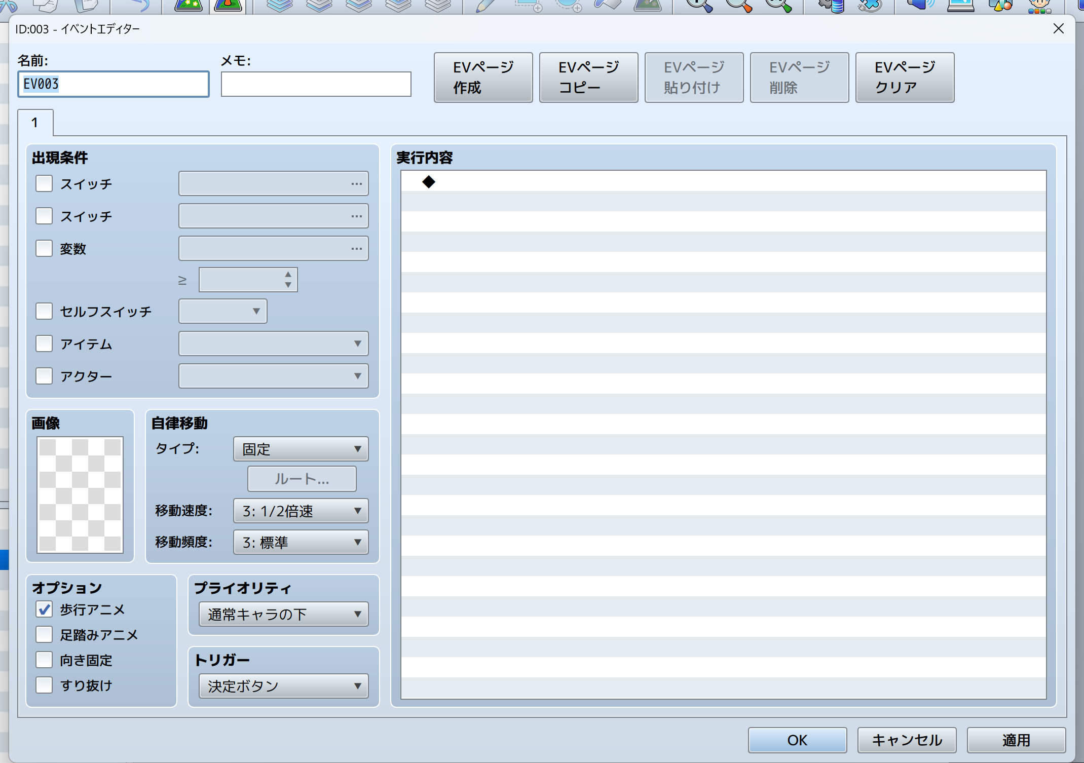Screen dimensions: 1084x763
Task: Click the メモ text field
Action: click(316, 84)
